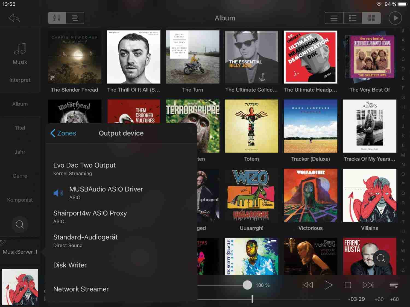Click the track progress position marker
The image size is (410, 307).
point(252,299)
